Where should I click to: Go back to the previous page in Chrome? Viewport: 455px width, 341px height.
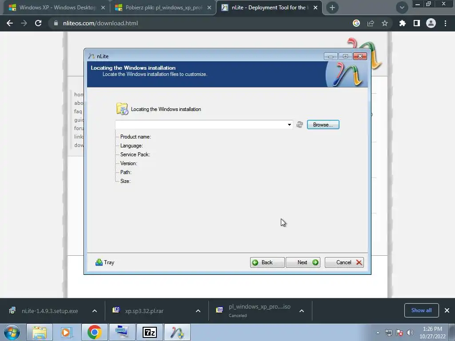[10, 23]
